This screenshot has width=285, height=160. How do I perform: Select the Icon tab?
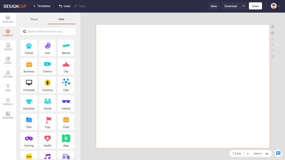(62, 19)
